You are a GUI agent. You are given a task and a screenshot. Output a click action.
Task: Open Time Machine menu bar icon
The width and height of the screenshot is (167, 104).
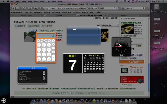pyautogui.click(x=117, y=1)
